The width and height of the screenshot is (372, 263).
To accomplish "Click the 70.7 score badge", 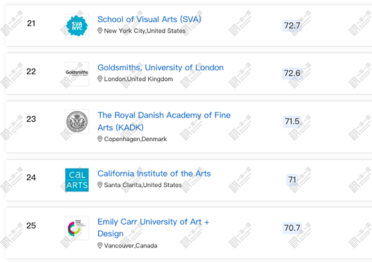I will [x=292, y=228].
